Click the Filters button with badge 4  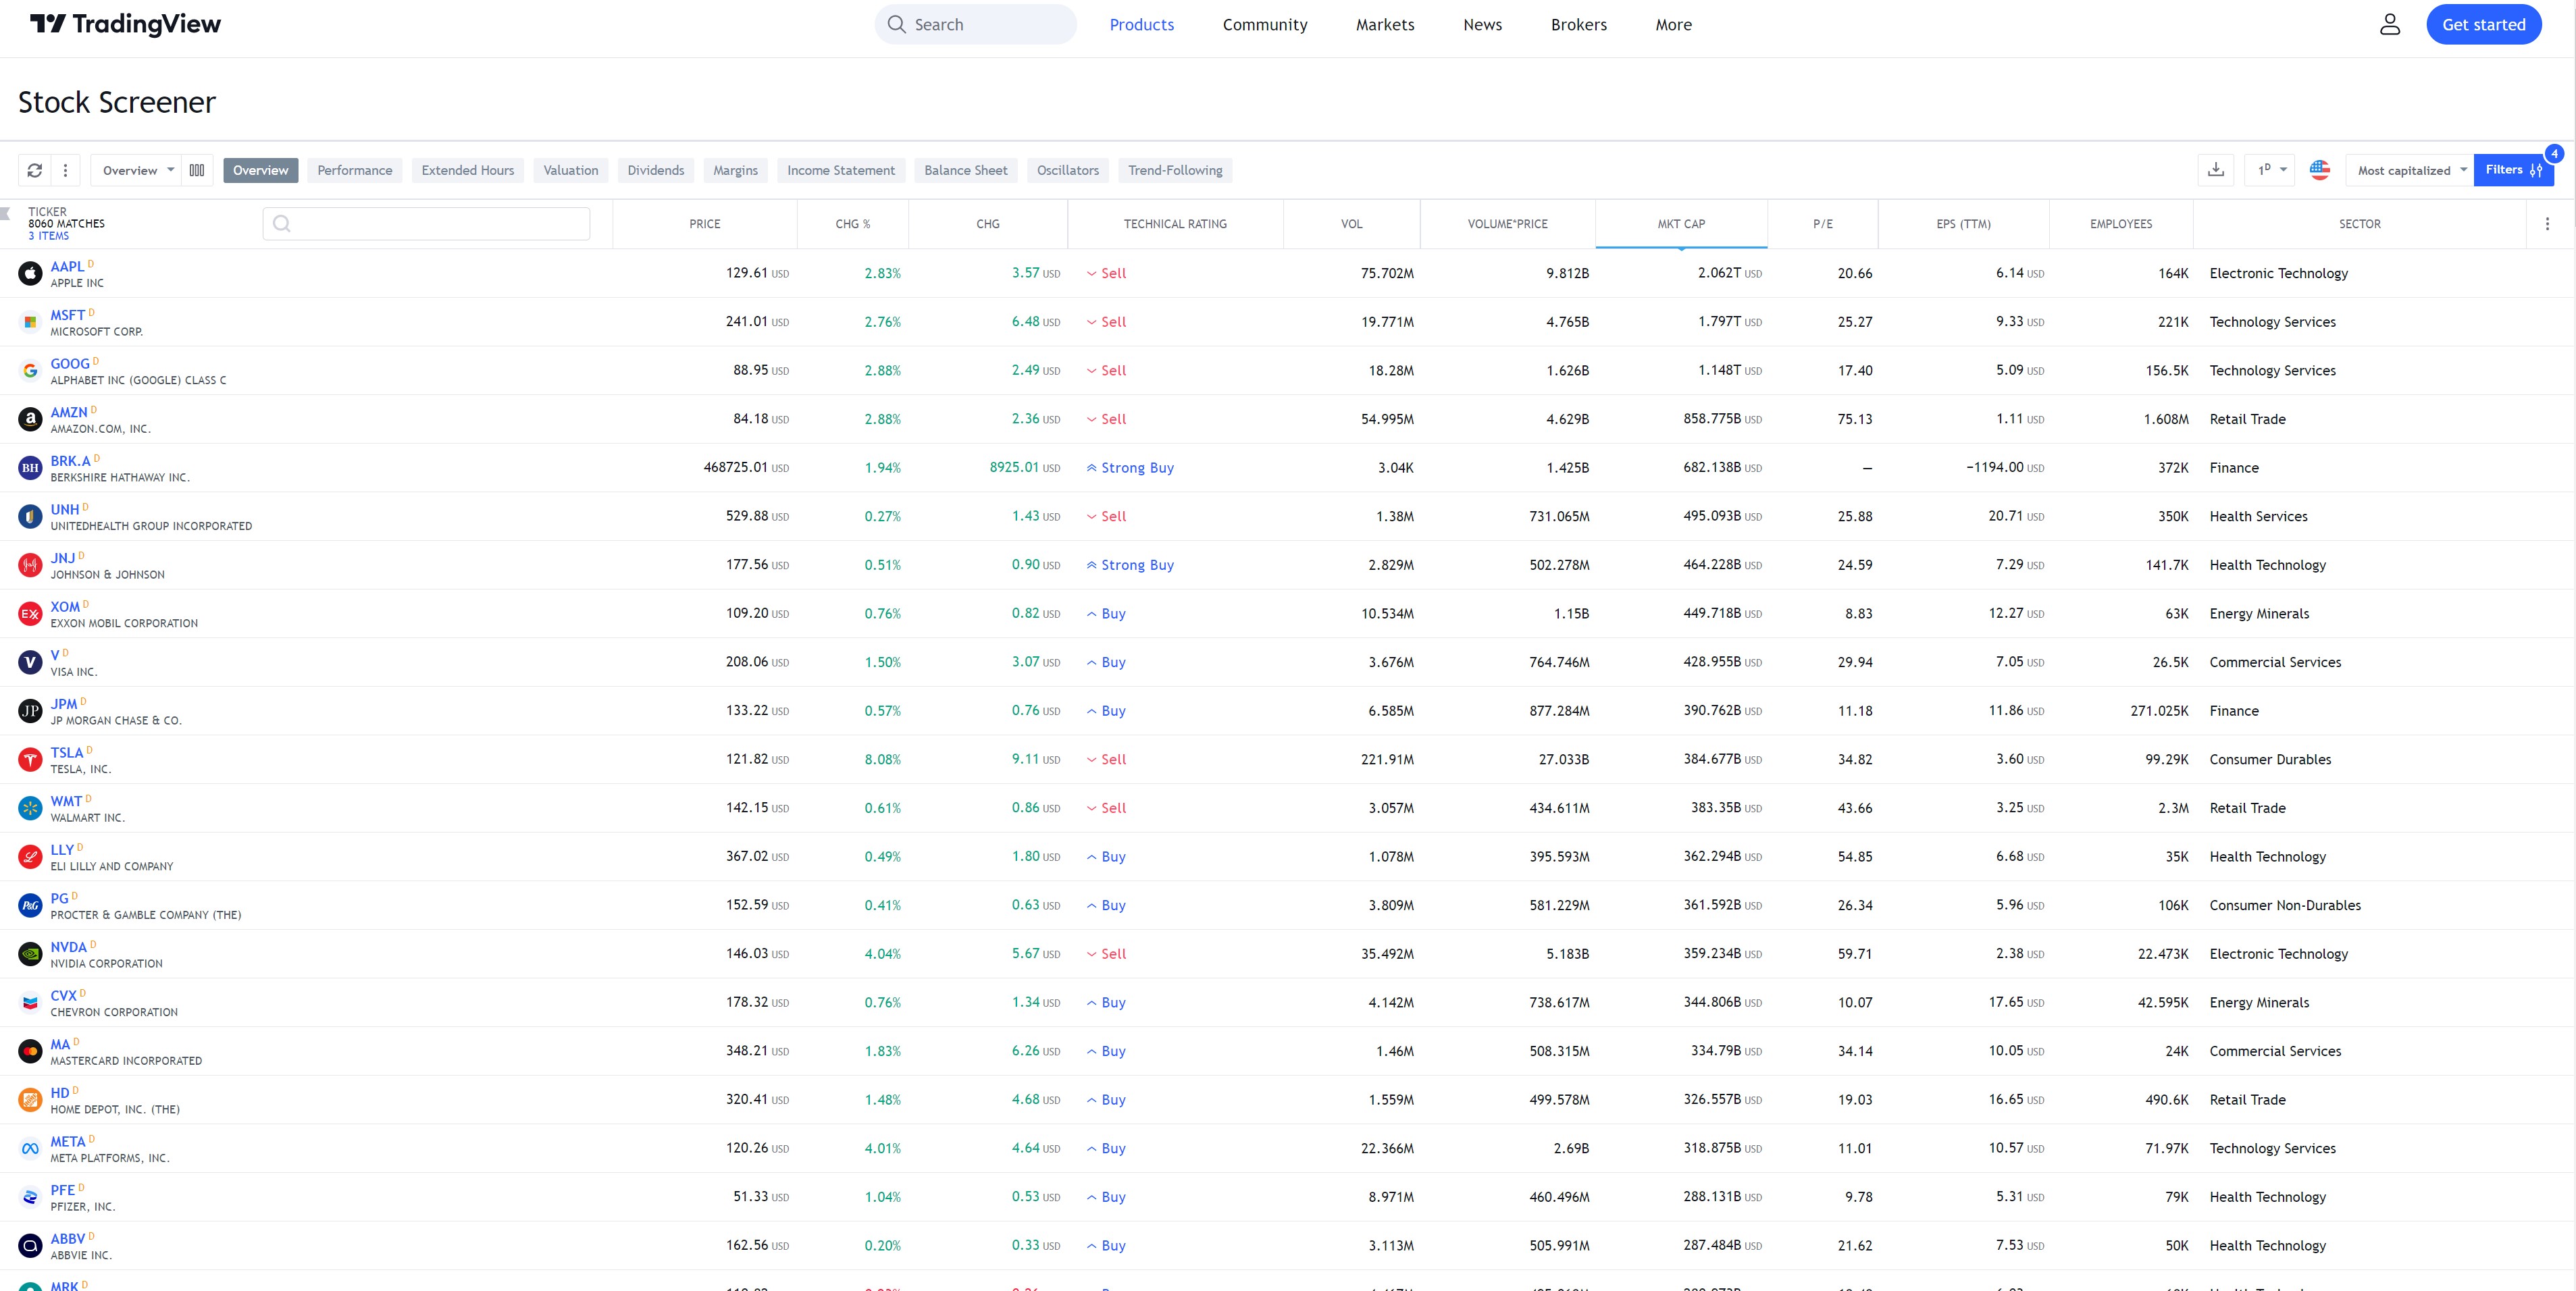[x=2512, y=170]
